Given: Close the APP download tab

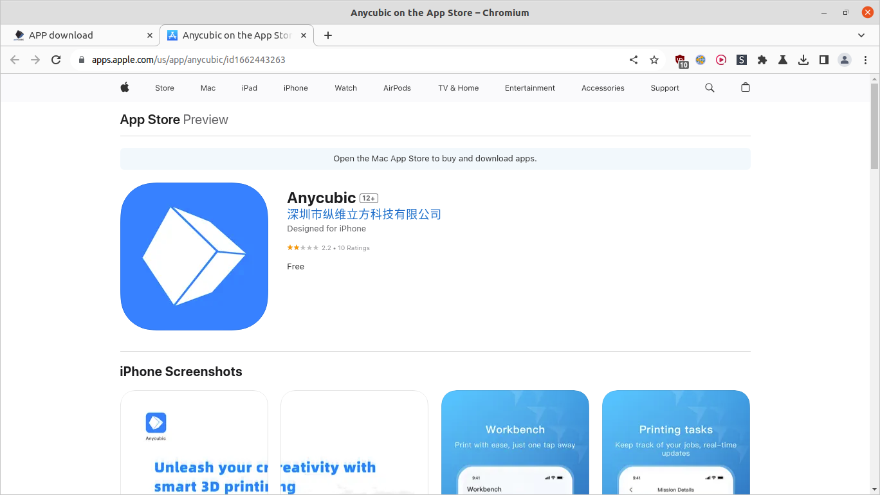Looking at the screenshot, I should pos(150,35).
